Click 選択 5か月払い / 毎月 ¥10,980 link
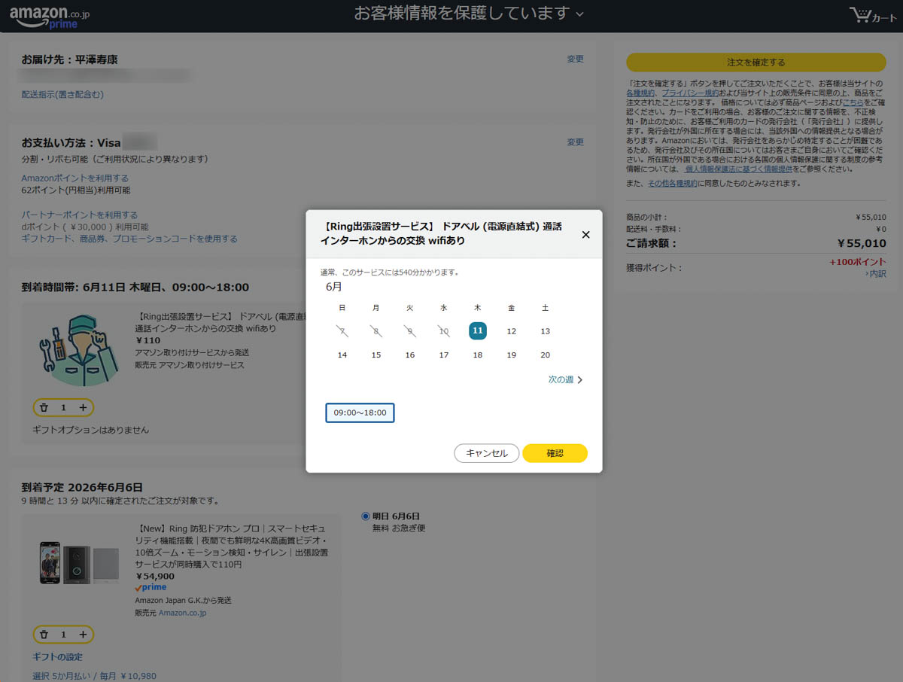The image size is (903, 682). pyautogui.click(x=94, y=676)
